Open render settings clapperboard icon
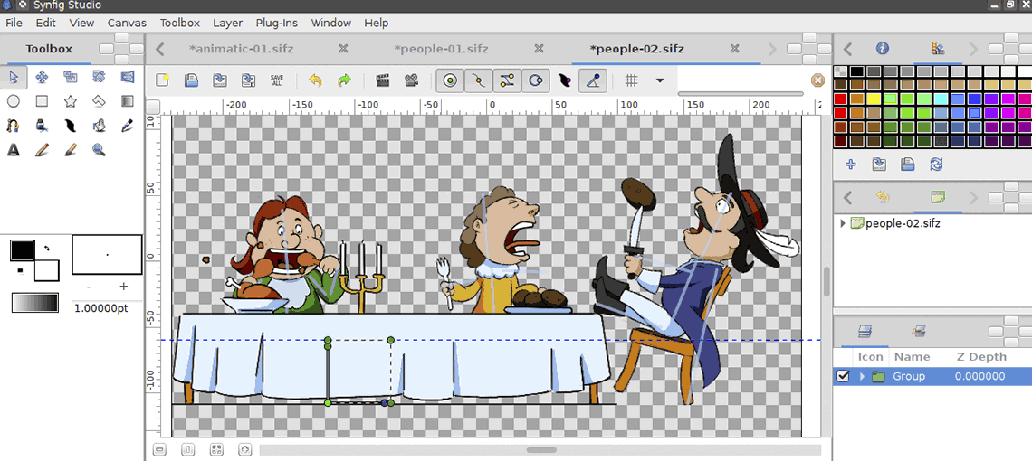Image resolution: width=1032 pixels, height=461 pixels. tap(383, 80)
